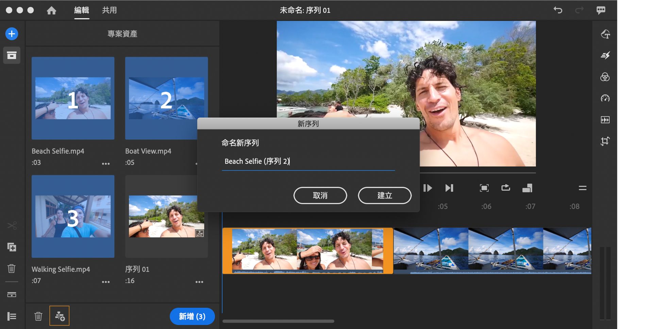Click the undo arrow icon
The height and width of the screenshot is (329, 653).
coord(558,10)
